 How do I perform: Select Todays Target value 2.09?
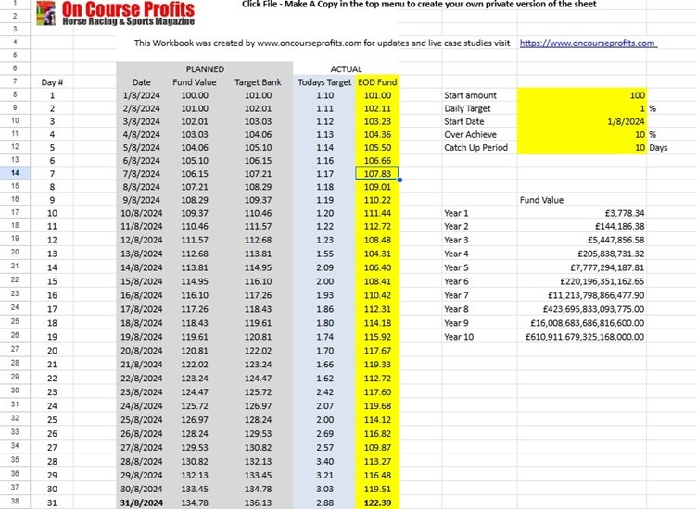324,267
